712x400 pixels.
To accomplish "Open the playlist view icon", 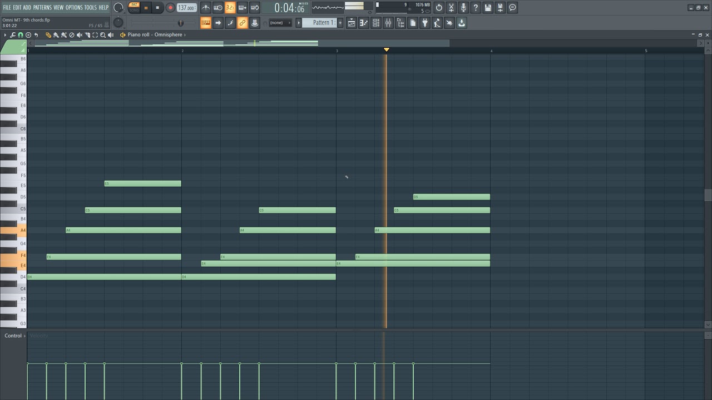I will (x=352, y=23).
